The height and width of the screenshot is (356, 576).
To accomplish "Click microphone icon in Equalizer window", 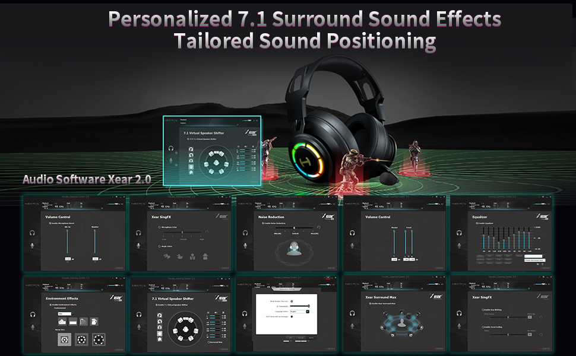I will pyautogui.click(x=459, y=245).
